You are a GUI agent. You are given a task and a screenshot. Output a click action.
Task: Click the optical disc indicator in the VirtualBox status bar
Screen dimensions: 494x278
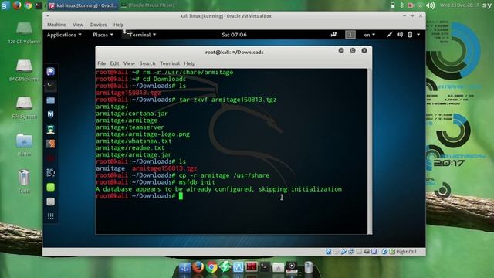(337, 252)
